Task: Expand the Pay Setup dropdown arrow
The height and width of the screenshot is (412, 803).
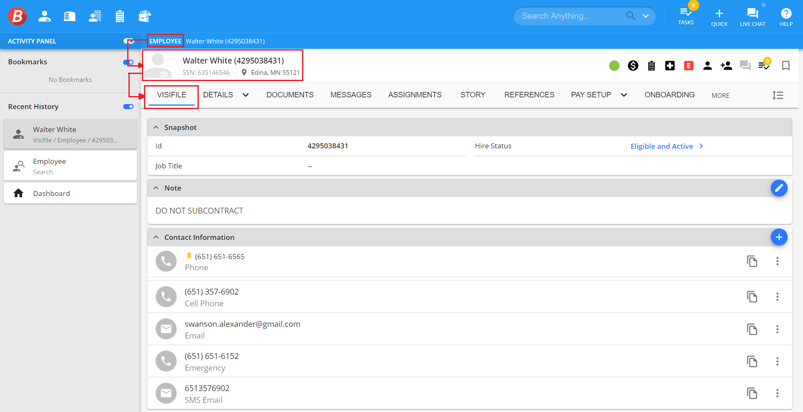Action: 624,95
